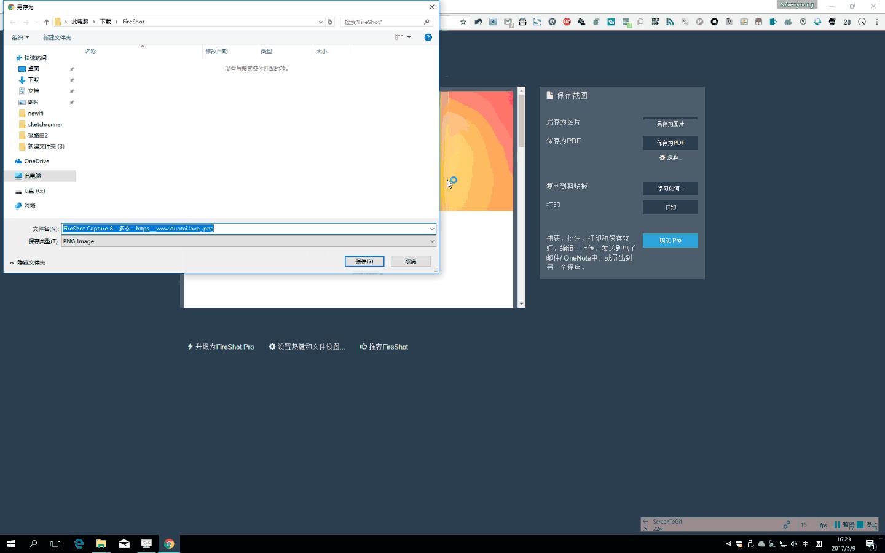Click the screenshot preview vertical scrollbar

pyautogui.click(x=521, y=197)
